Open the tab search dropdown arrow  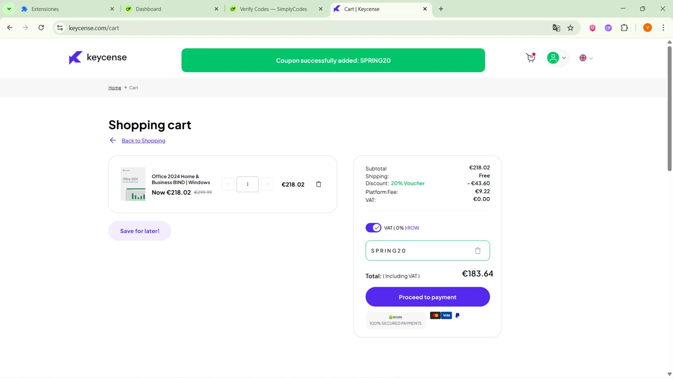[9, 9]
